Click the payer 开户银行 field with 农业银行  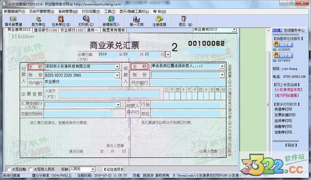pyautogui.click(x=82, y=82)
